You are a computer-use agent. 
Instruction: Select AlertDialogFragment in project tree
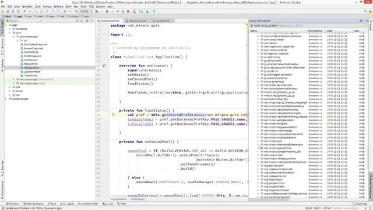(35, 44)
